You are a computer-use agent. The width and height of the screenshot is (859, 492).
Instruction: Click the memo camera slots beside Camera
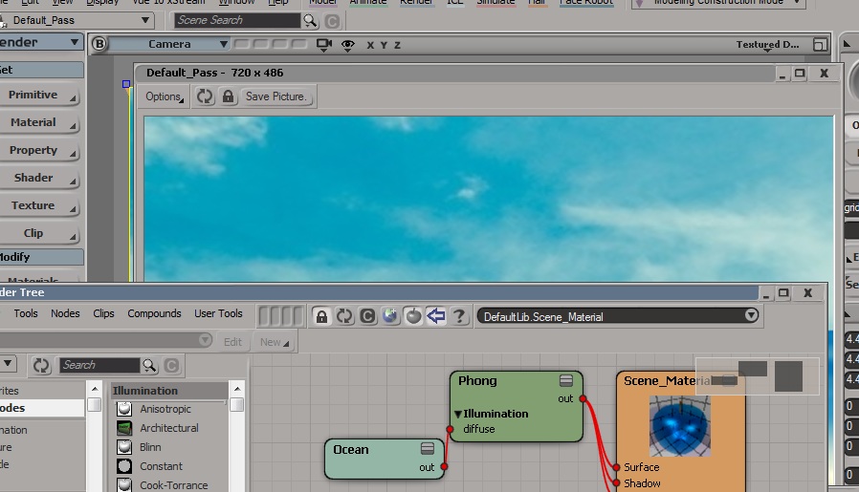point(270,44)
